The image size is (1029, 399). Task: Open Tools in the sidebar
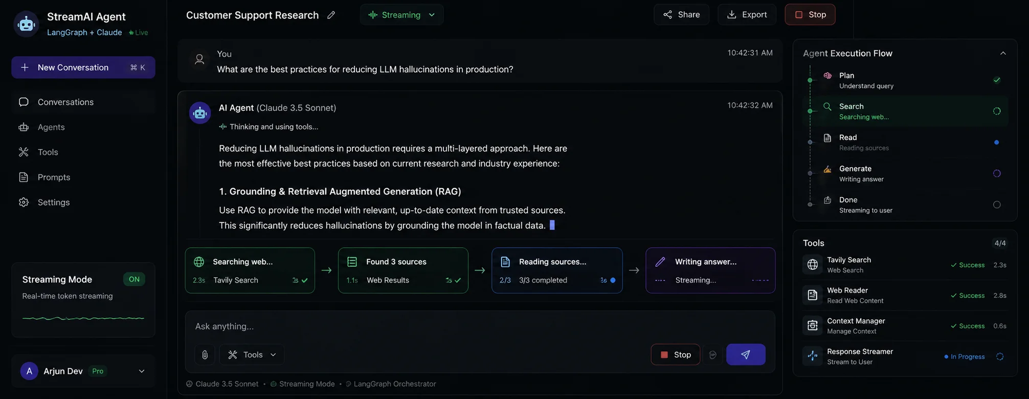click(83, 152)
